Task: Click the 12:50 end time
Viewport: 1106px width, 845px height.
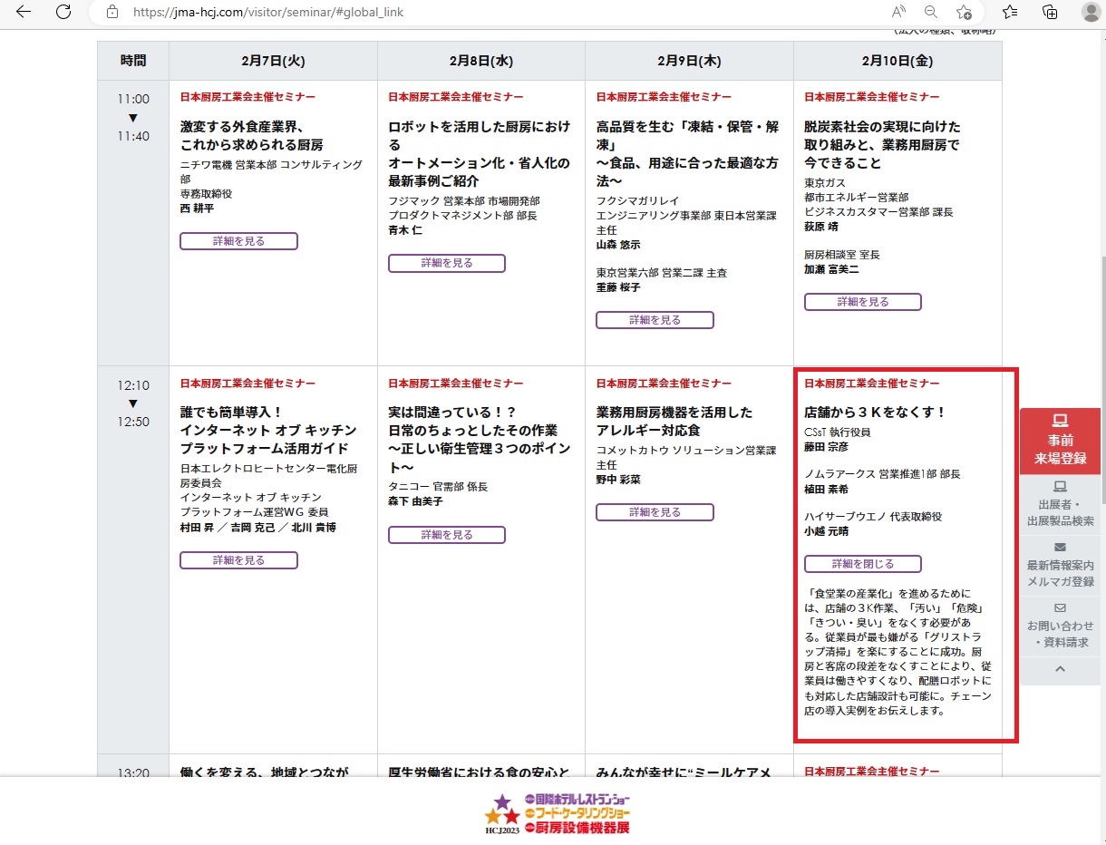Action: click(133, 422)
